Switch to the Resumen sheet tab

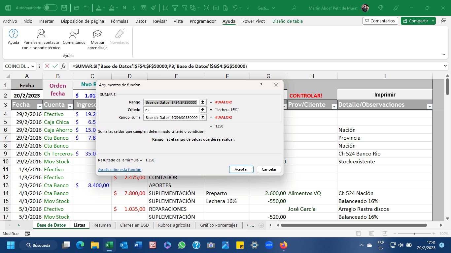[x=102, y=225]
